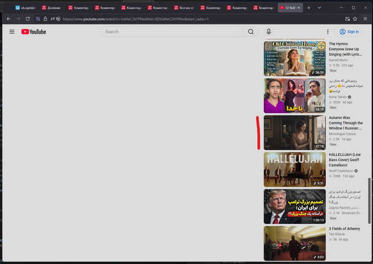Visit the Monologue Classic channel

tap(342, 134)
